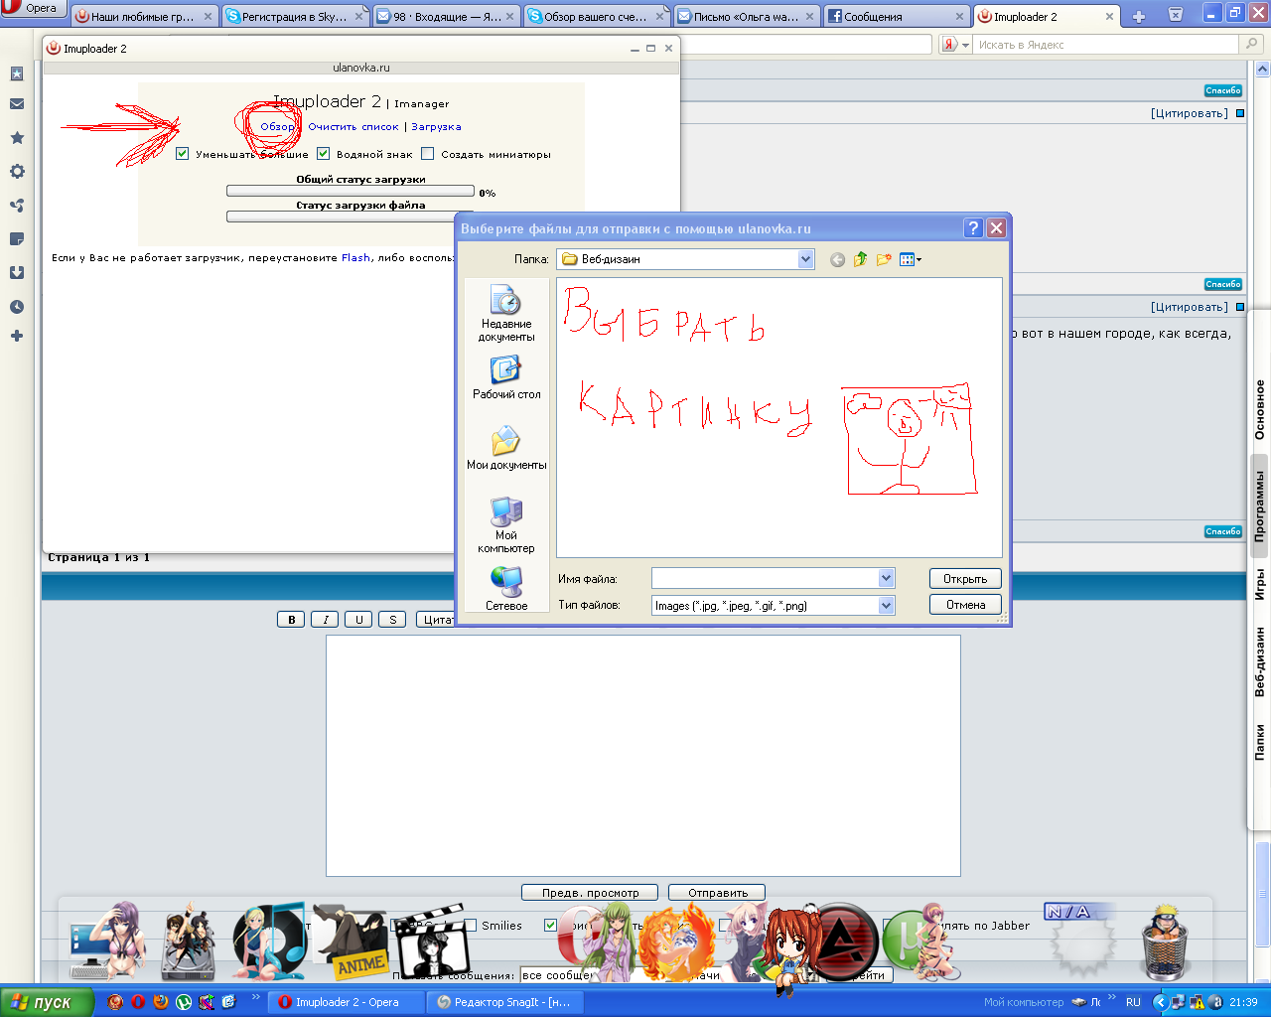Open a new tab with plus button
Screen dimensions: 1271x1017
[x=1139, y=16]
